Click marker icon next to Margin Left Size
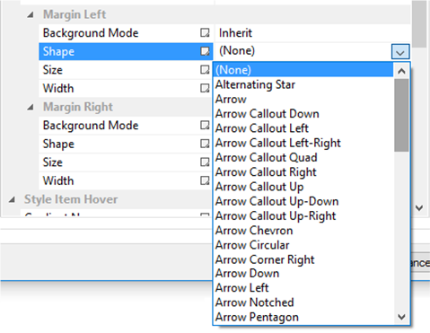This screenshot has height=333, width=430. click(205, 70)
